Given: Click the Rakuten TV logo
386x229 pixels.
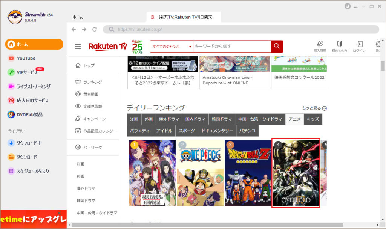Looking at the screenshot, I should 108,46.
